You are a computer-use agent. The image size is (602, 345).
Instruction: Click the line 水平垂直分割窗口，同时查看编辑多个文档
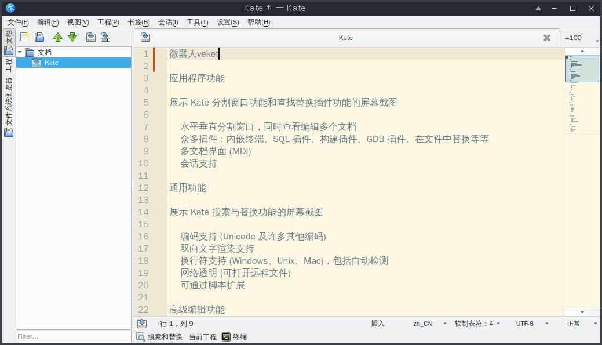(268, 127)
